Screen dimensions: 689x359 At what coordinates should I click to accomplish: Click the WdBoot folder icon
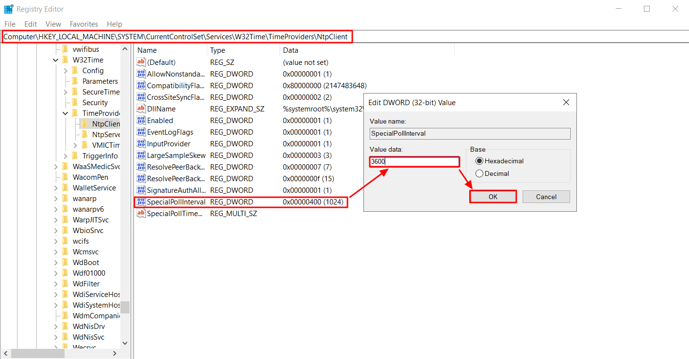pos(65,262)
